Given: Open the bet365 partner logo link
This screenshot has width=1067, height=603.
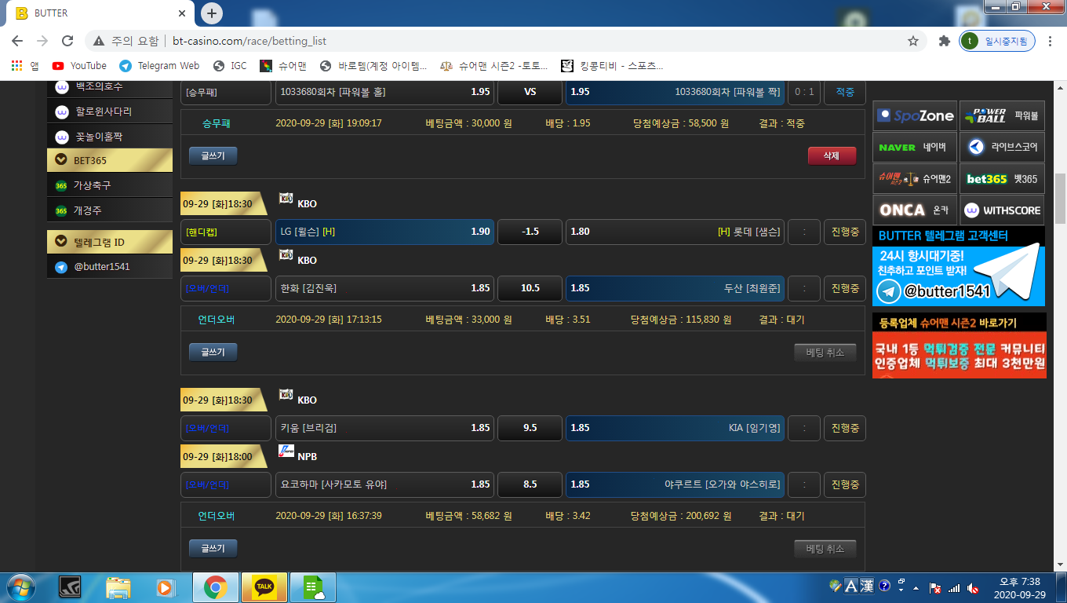Looking at the screenshot, I should pos(1002,179).
